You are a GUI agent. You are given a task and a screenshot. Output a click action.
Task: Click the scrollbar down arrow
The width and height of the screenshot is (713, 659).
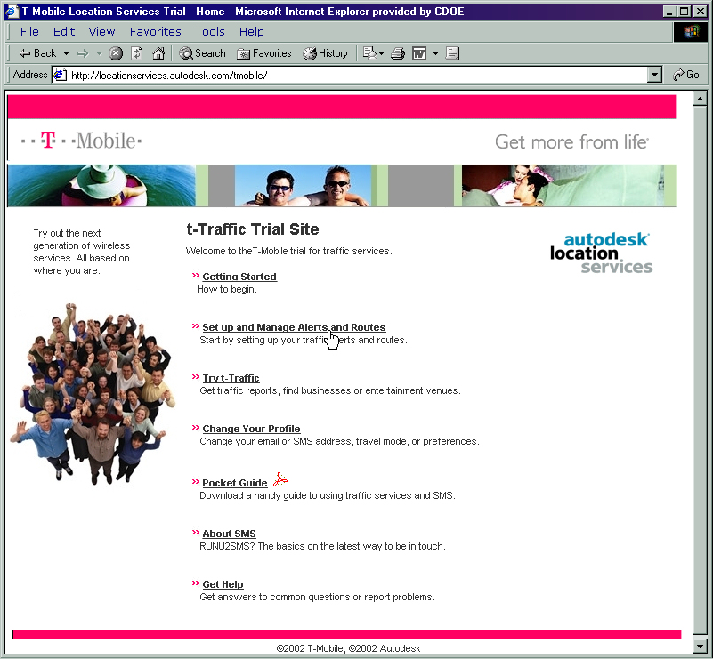(700, 645)
